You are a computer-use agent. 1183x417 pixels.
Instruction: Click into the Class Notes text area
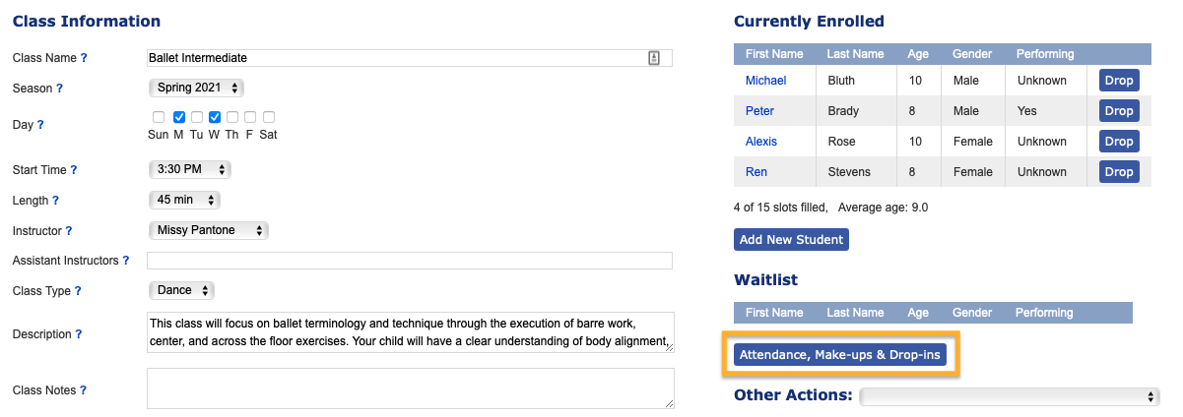(410, 388)
